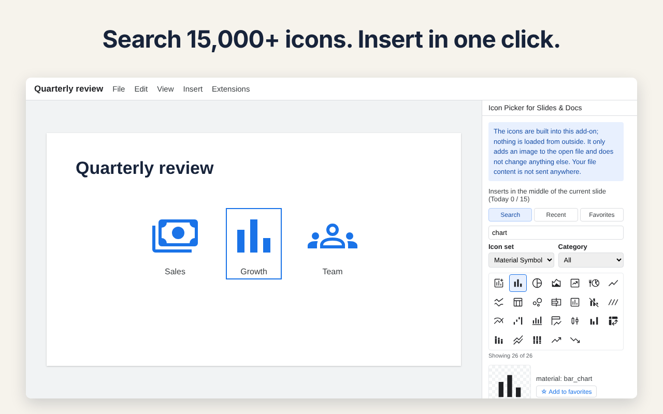This screenshot has height=414, width=663.
Task: Switch to the Favorites tab
Action: tap(602, 215)
